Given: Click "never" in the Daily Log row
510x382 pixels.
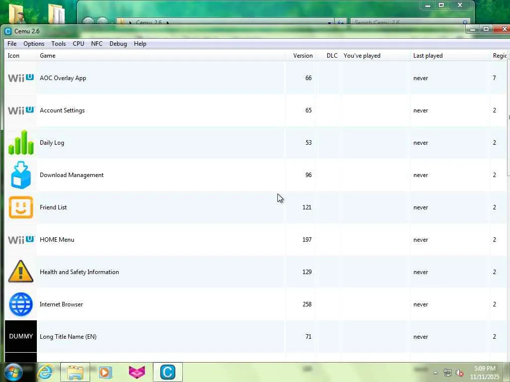Looking at the screenshot, I should pyautogui.click(x=420, y=143).
